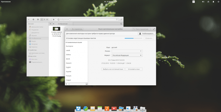This screenshot has height=112, width=221.
Task: Go back in the Files window
Action: click(33, 19)
